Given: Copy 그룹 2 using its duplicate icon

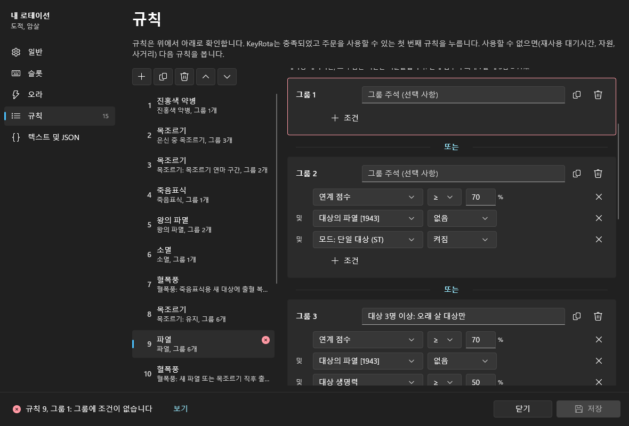Looking at the screenshot, I should tap(576, 174).
